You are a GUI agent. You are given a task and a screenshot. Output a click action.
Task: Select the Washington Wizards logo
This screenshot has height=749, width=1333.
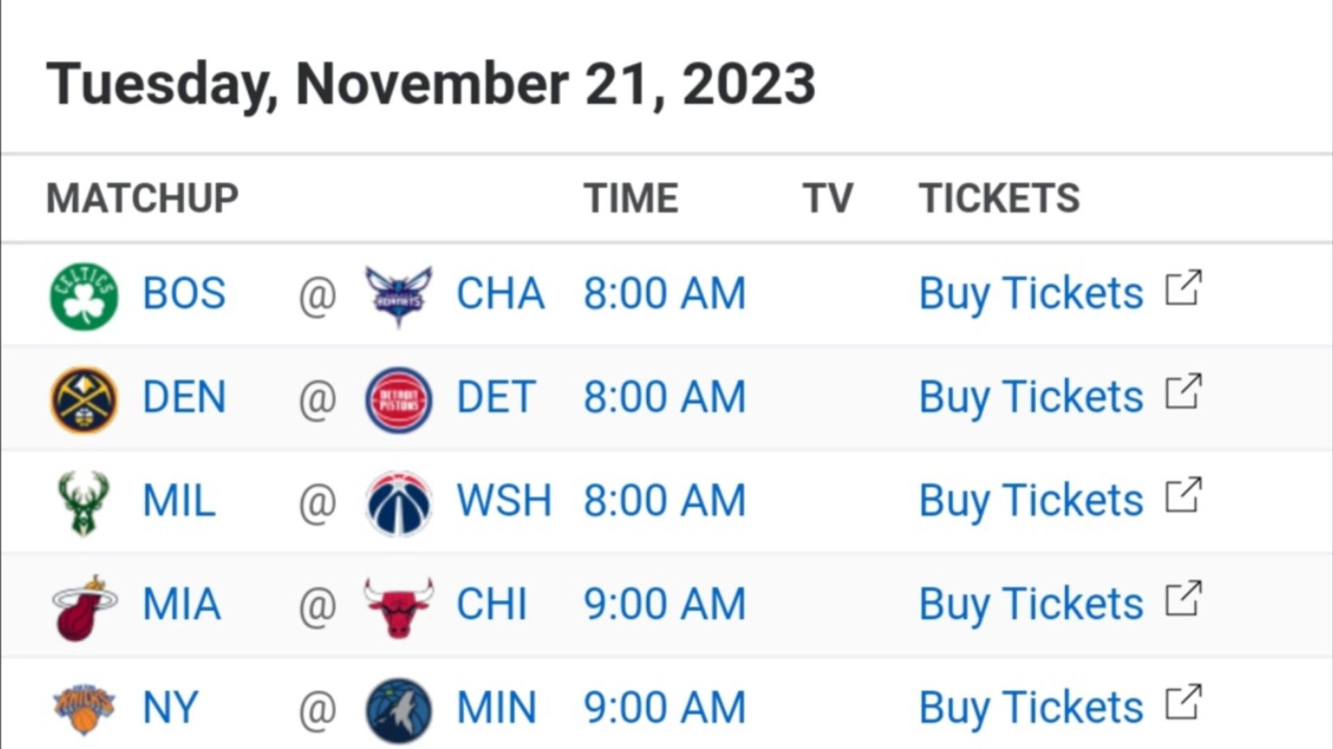399,503
